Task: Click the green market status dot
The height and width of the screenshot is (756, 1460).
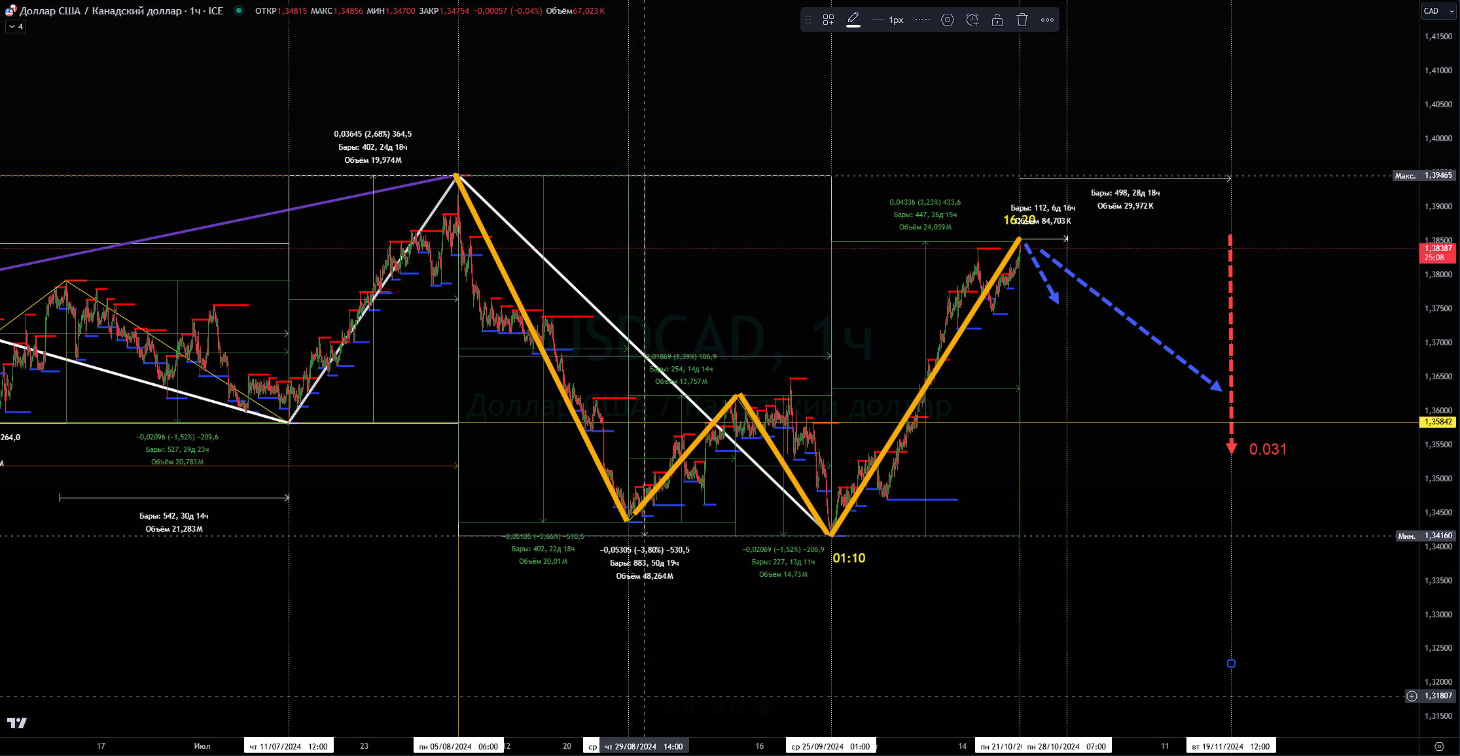Action: click(239, 10)
